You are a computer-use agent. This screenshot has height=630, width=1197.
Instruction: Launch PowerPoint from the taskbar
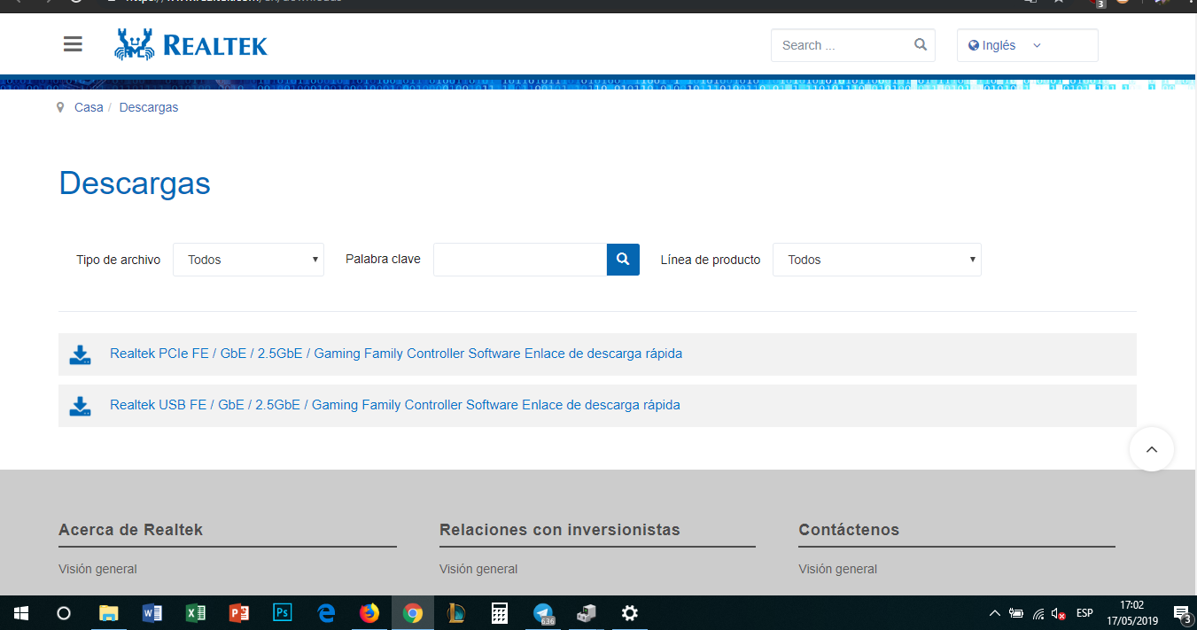(239, 613)
